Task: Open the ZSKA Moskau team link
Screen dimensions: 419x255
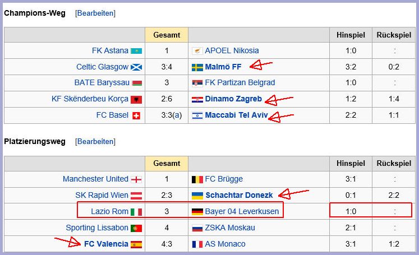Action: (x=230, y=228)
